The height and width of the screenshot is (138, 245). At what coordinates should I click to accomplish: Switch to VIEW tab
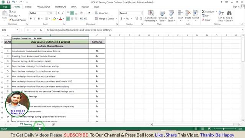coord(96,7)
